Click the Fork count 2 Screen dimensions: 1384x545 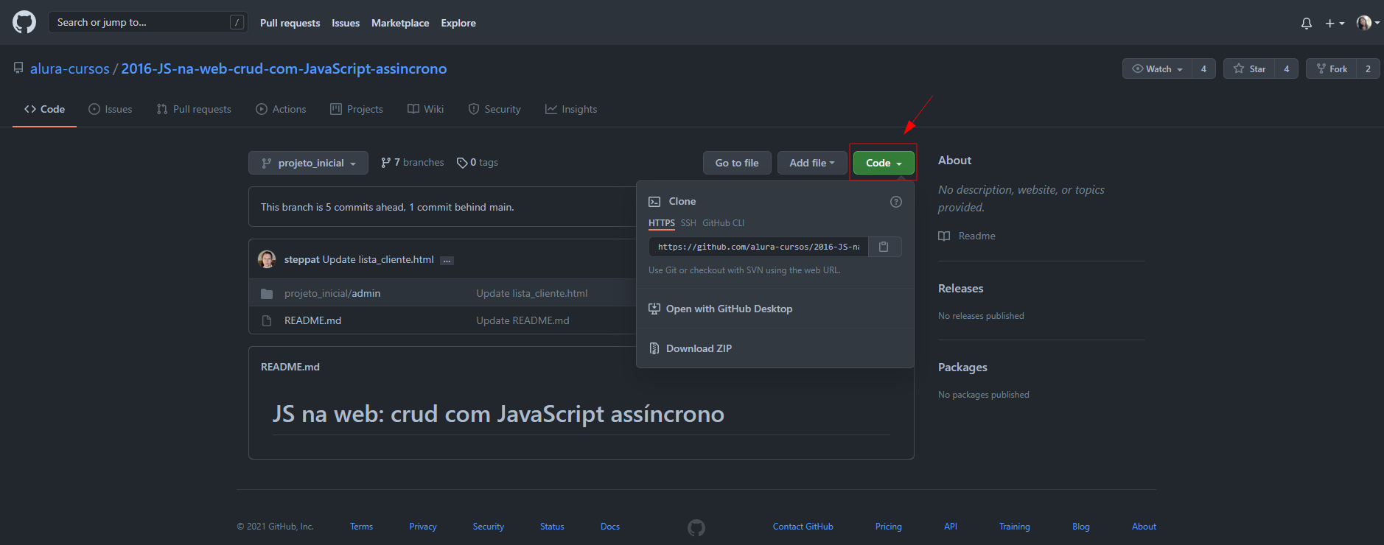[1369, 68]
